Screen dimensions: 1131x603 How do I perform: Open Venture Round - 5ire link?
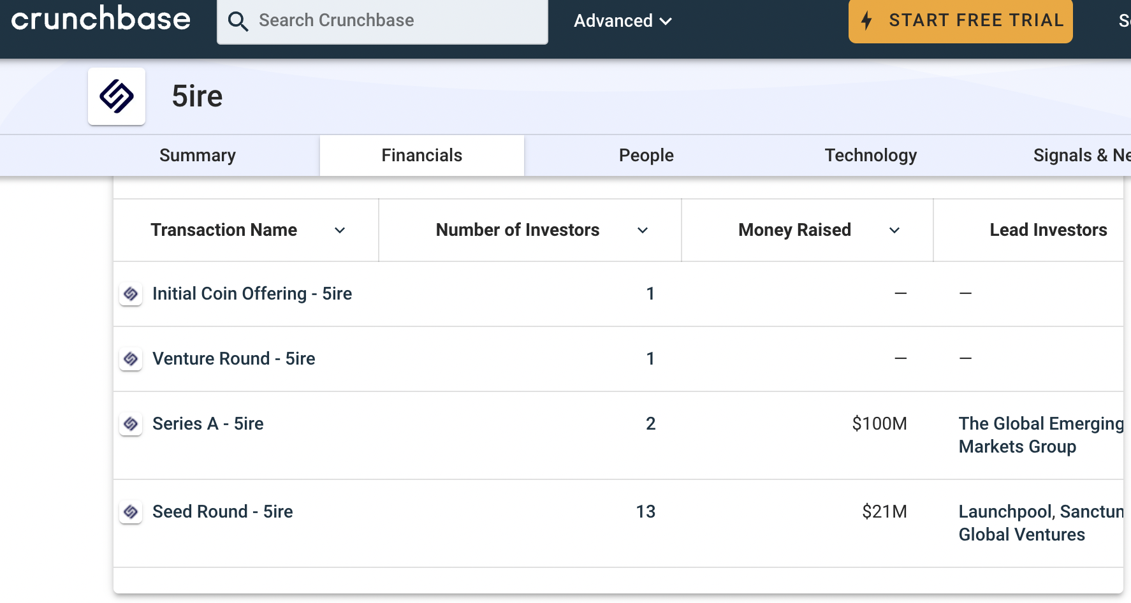[233, 359]
